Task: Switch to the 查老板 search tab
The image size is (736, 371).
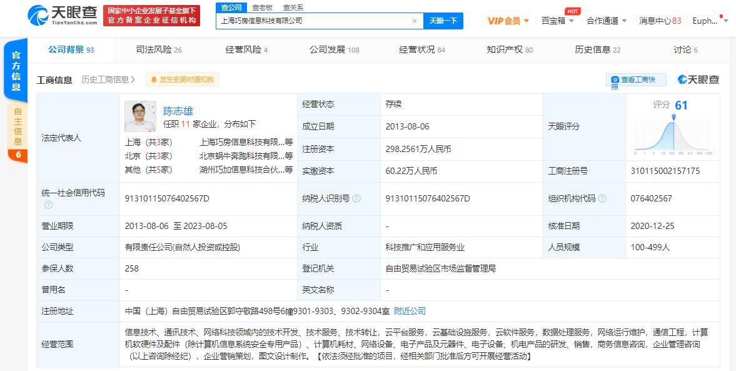Action: pyautogui.click(x=262, y=8)
